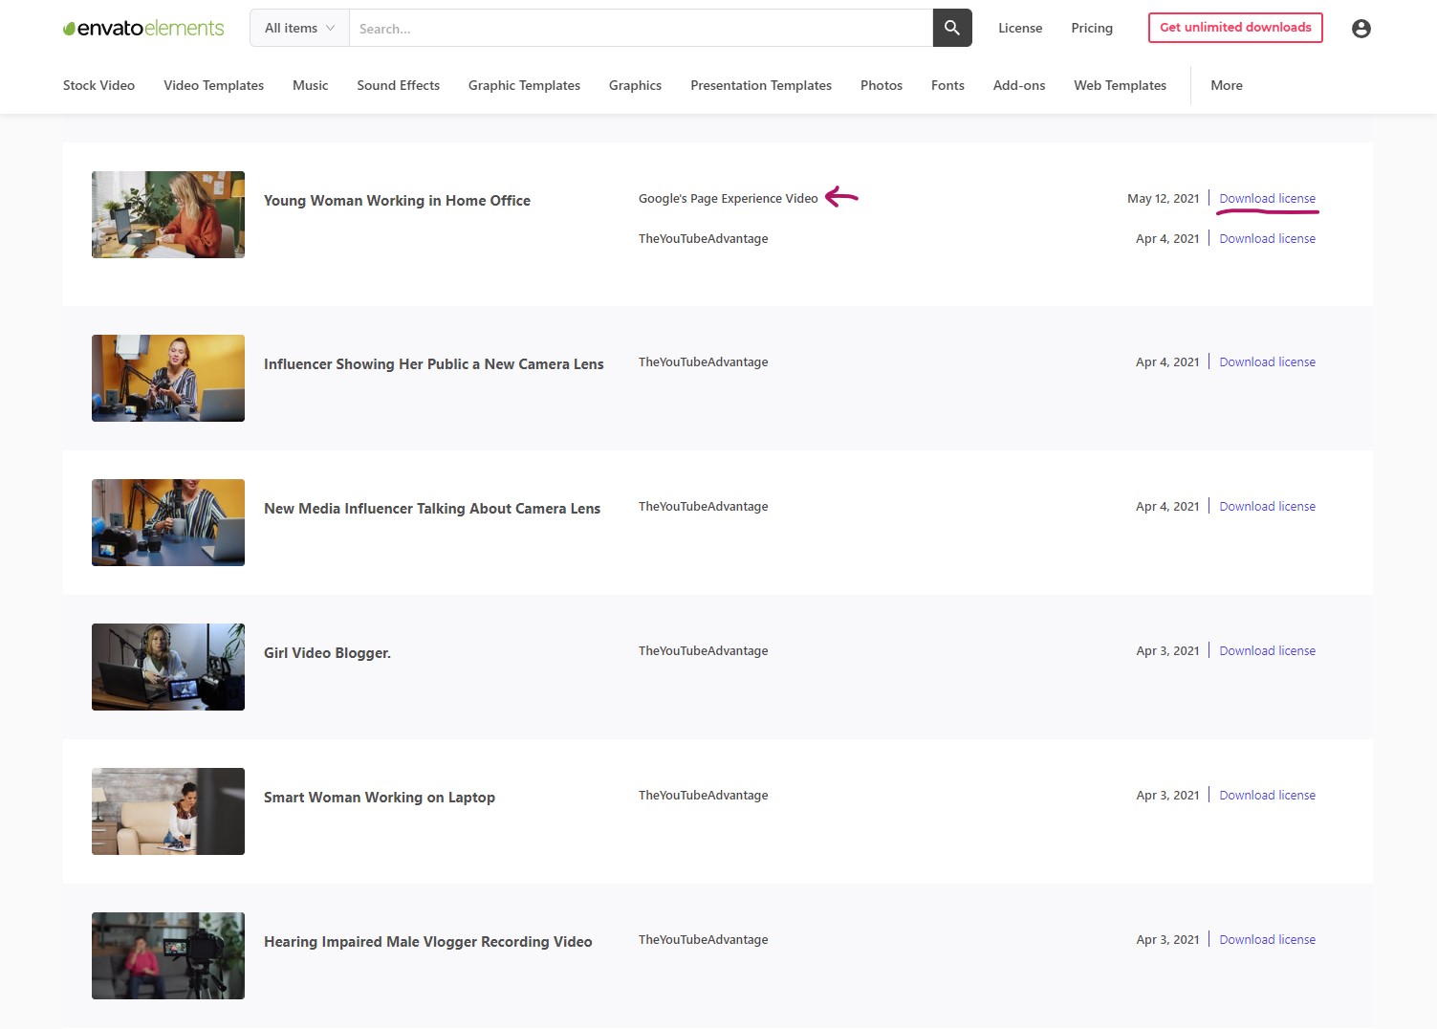The width and height of the screenshot is (1437, 1029).
Task: Download license for Google's Page Experience Video
Action: tap(1267, 199)
